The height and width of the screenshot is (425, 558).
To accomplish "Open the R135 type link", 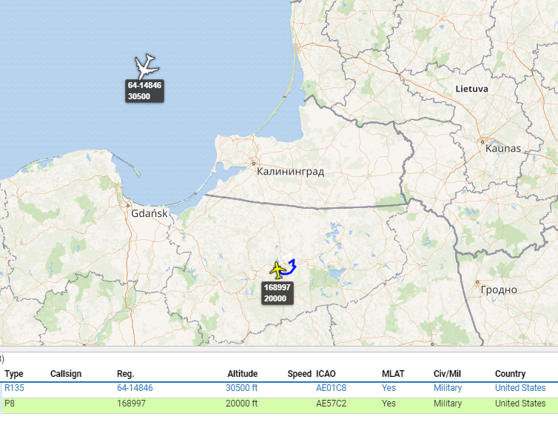I will tap(14, 388).
